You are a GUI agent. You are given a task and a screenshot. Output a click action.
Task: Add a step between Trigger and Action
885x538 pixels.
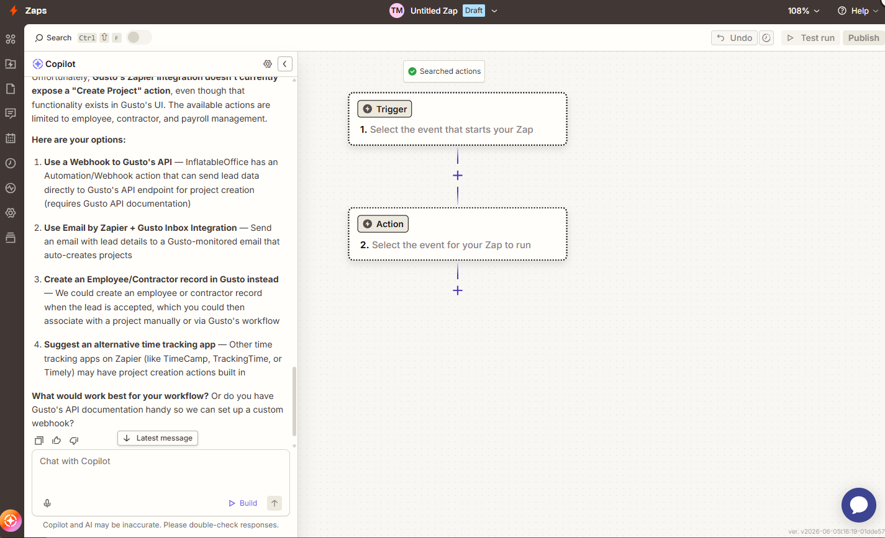[x=458, y=176]
